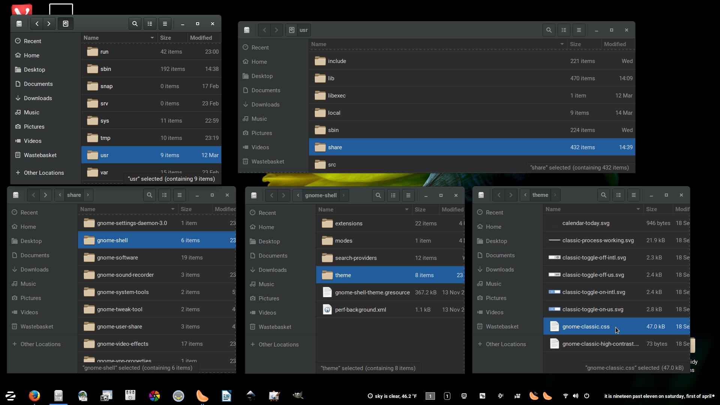The height and width of the screenshot is (405, 720).
Task: Select the power/shutdown icon in system tray
Action: tap(586, 396)
